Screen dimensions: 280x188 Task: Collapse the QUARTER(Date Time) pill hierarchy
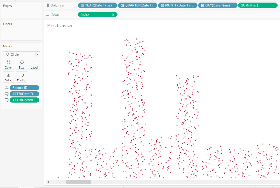point(122,5)
